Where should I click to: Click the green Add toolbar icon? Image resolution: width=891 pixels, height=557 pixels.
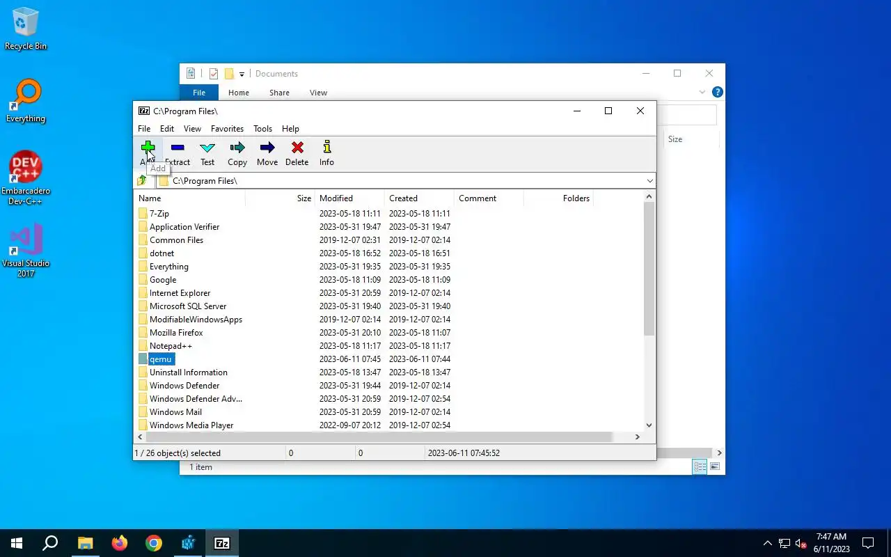pos(148,148)
